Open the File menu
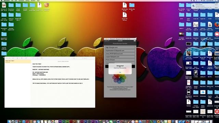Viewport: 219px width, 123px height. (x=12, y=1)
